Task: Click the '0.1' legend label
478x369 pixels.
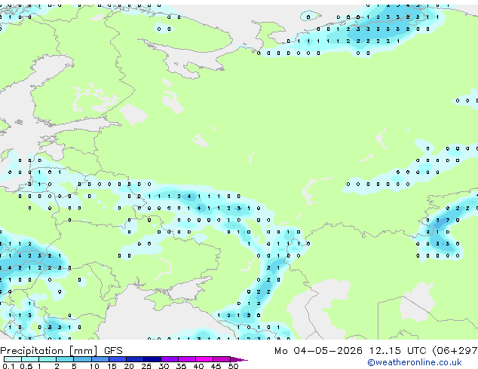Action: (8, 366)
